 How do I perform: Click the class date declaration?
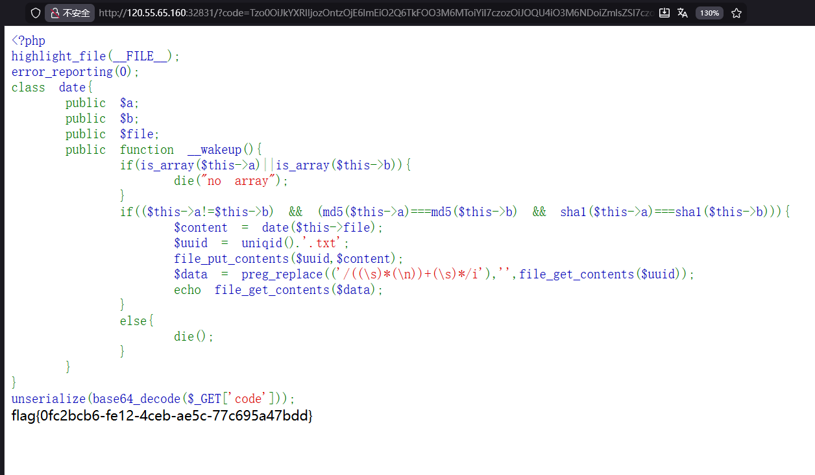coord(53,88)
